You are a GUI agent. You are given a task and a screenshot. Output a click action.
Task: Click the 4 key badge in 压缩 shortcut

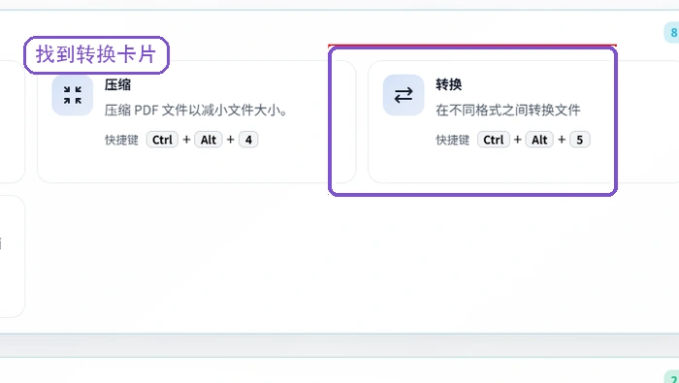(x=248, y=140)
